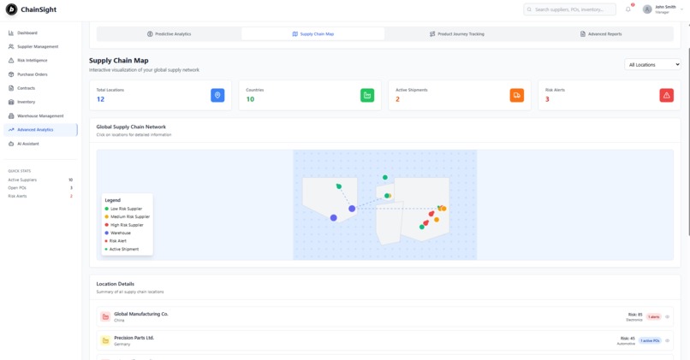This screenshot has height=360, width=690.
Task: Click the red Risk Alerts warning icon
Action: click(x=666, y=95)
